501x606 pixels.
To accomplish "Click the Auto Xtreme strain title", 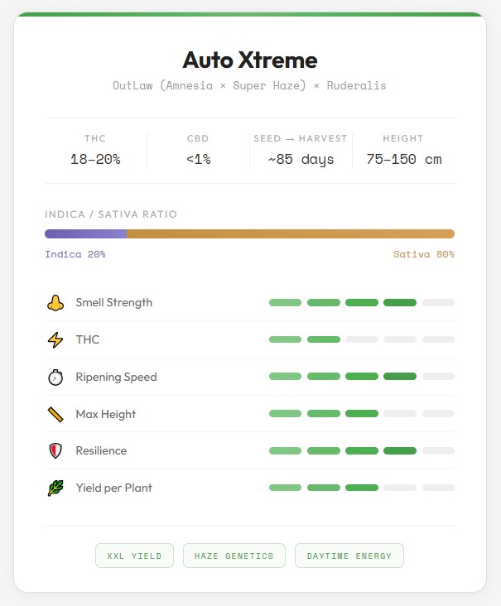I will pos(250,60).
